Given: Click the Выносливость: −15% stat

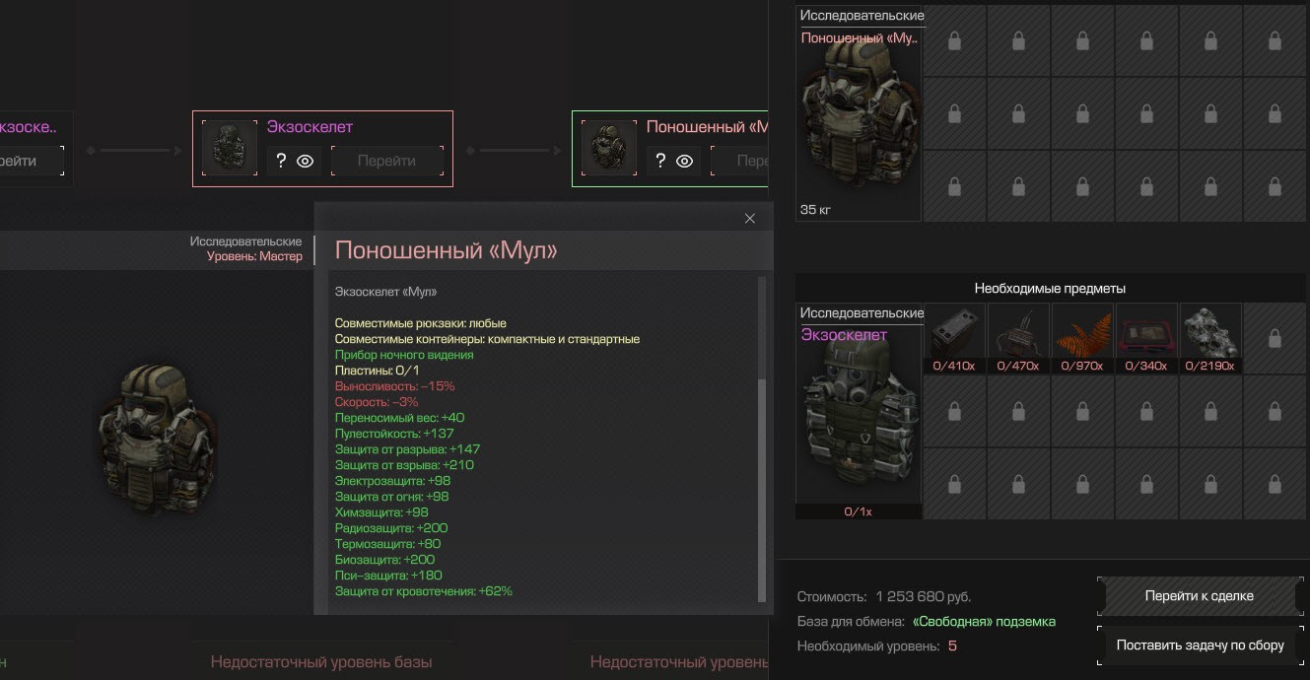Looking at the screenshot, I should [x=394, y=386].
